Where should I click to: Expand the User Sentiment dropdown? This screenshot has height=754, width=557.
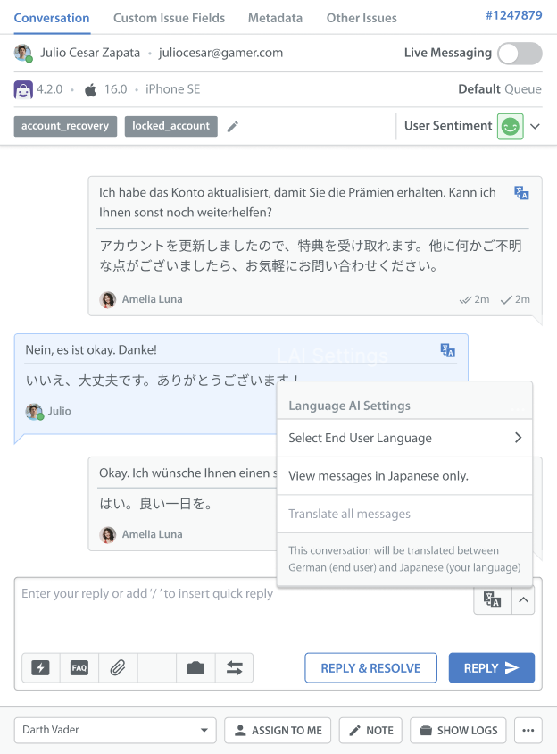pyautogui.click(x=535, y=127)
